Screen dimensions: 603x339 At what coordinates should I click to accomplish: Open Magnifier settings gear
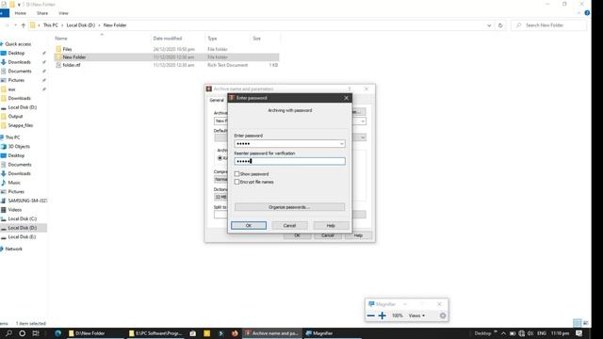pyautogui.click(x=443, y=315)
